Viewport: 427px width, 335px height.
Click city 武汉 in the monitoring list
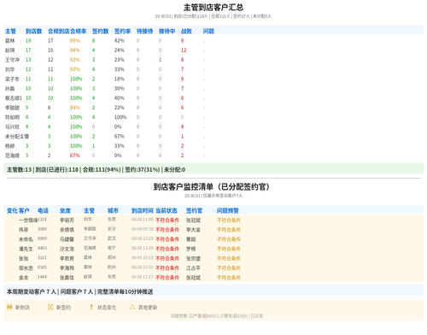[112, 238]
